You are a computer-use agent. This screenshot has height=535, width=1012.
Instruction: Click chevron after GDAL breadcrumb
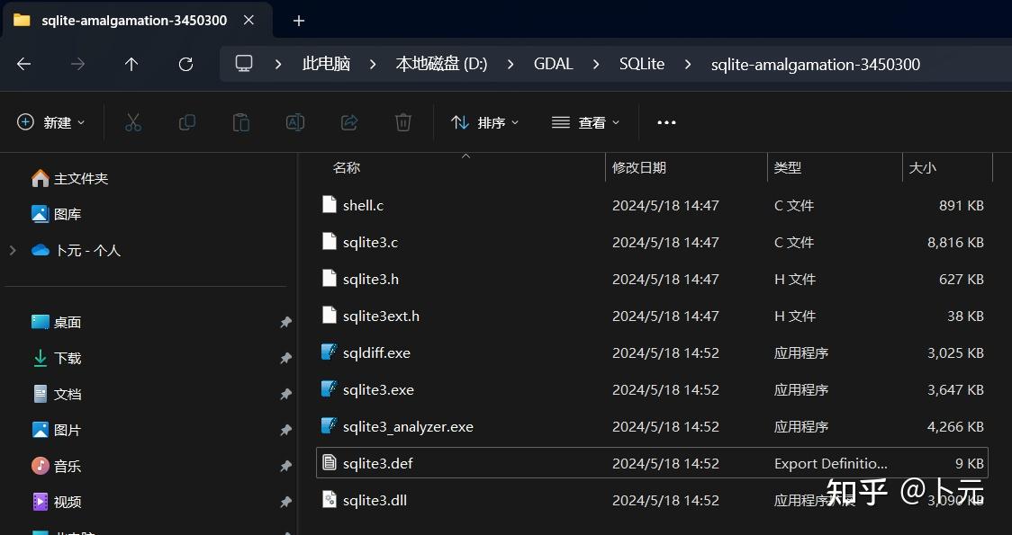(x=596, y=65)
